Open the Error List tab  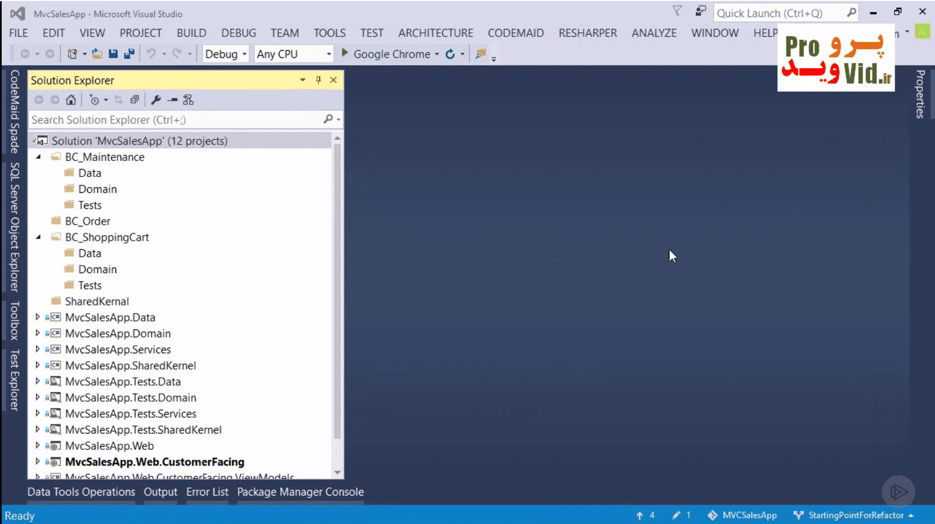tap(207, 492)
